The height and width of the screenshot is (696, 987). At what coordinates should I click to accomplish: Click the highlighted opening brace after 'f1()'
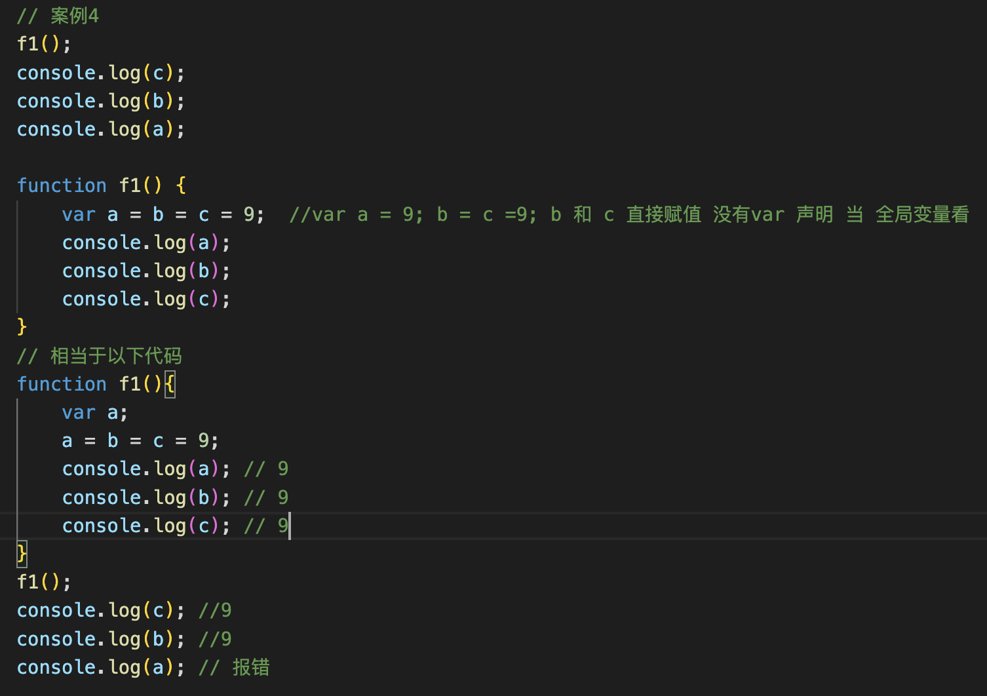pyautogui.click(x=170, y=384)
